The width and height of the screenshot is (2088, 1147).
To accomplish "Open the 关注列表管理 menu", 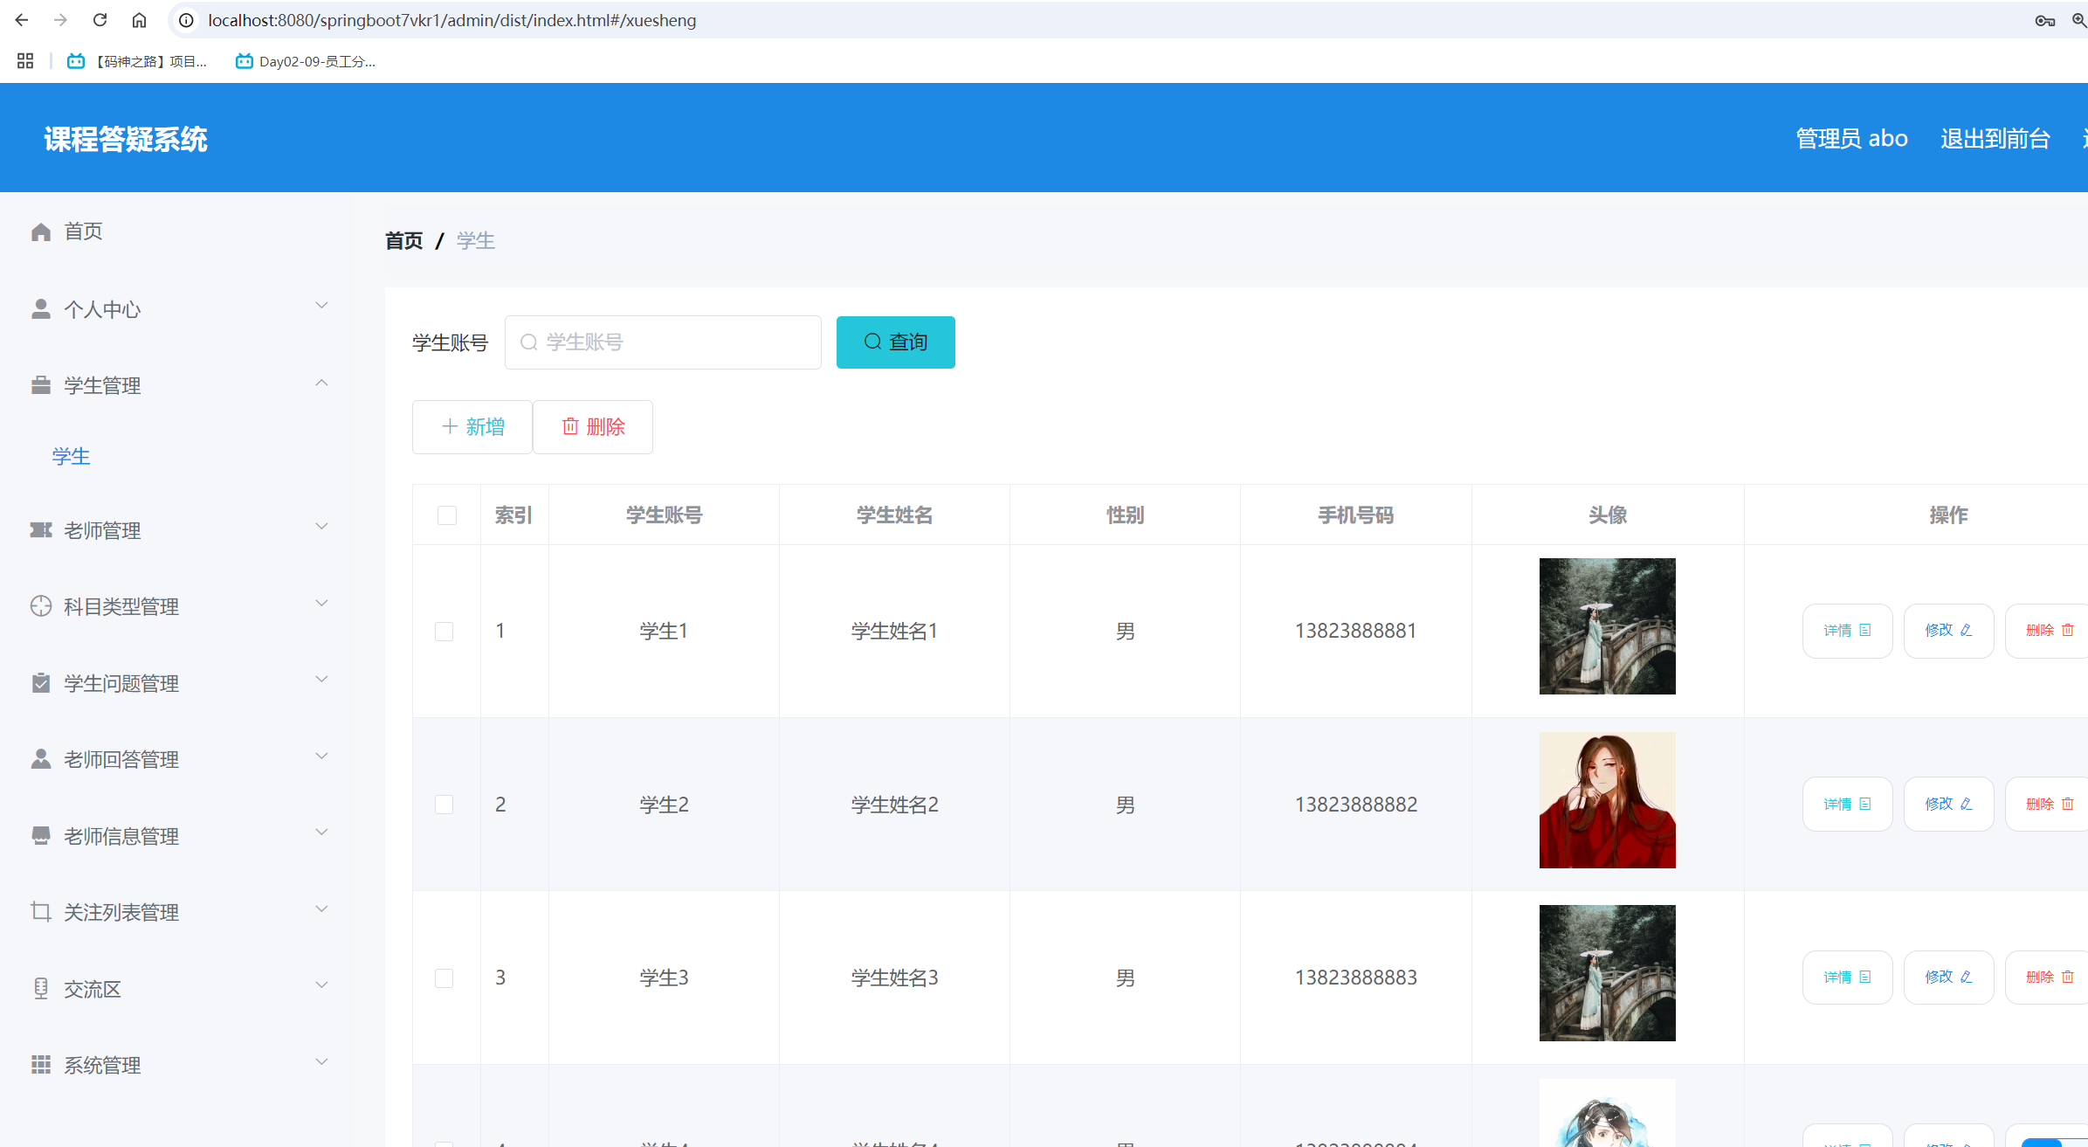I will (121, 913).
